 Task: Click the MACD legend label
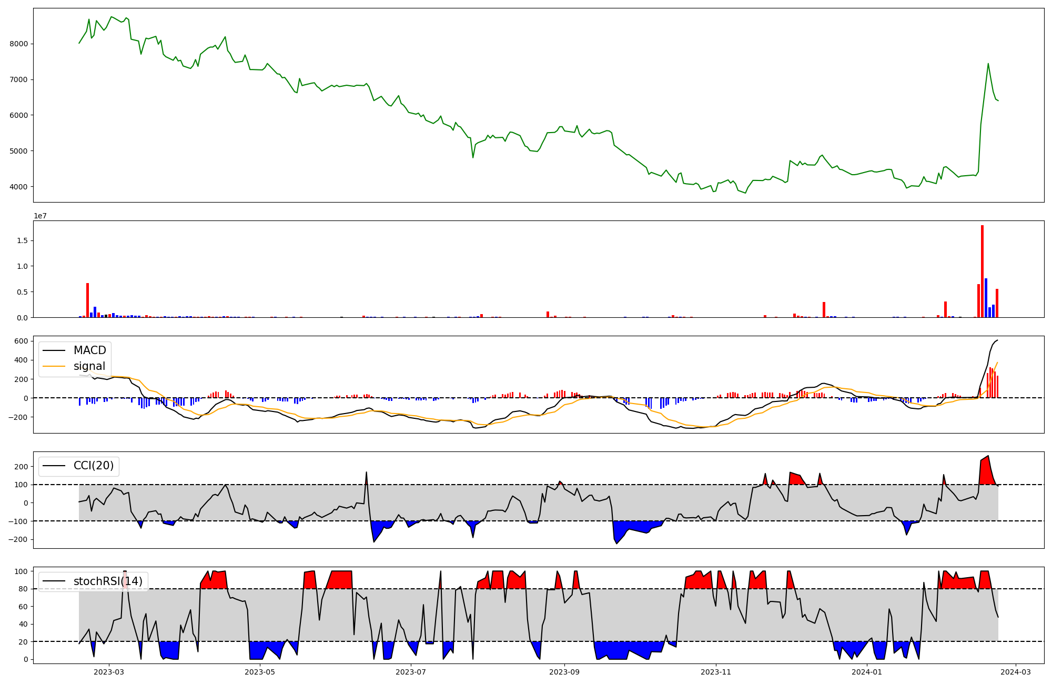click(89, 350)
